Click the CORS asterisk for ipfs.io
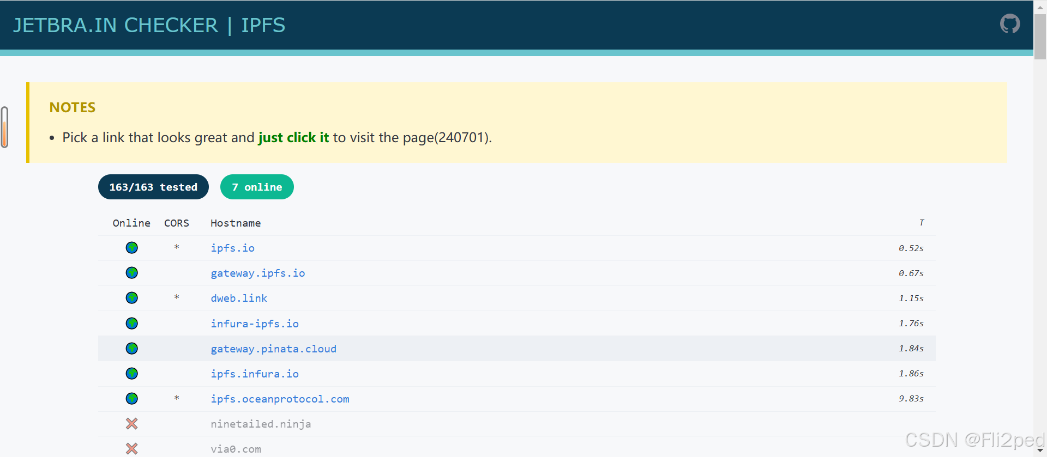This screenshot has width=1047, height=457. [177, 248]
